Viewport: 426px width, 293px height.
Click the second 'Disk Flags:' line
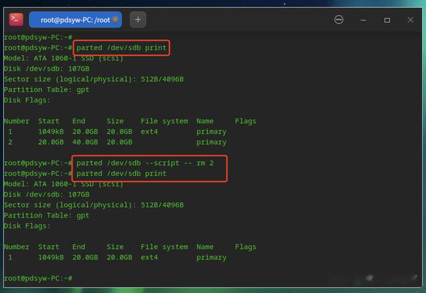27,226
